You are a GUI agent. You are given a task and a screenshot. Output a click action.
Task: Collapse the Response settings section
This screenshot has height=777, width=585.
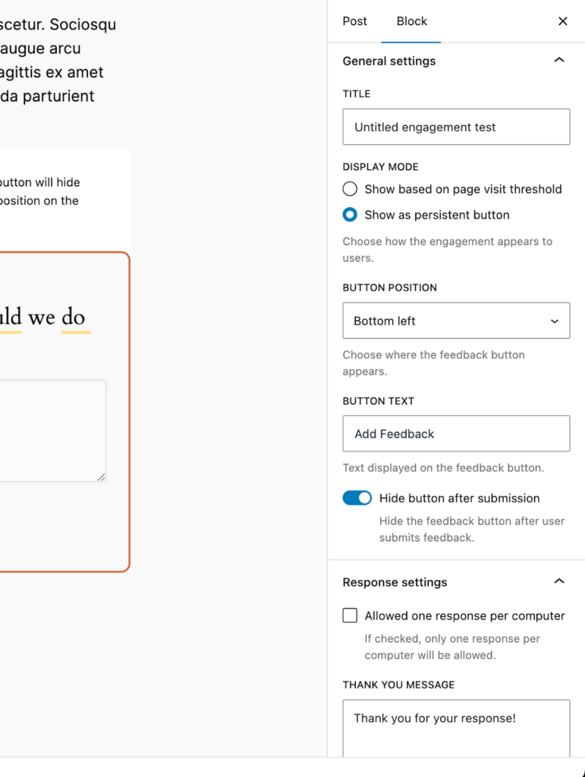tap(559, 582)
